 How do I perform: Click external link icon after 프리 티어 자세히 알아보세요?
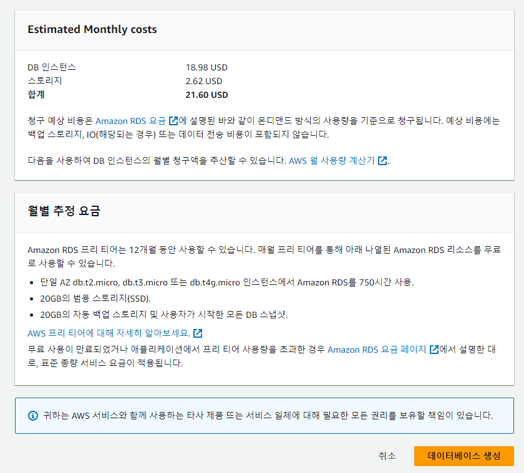198,333
